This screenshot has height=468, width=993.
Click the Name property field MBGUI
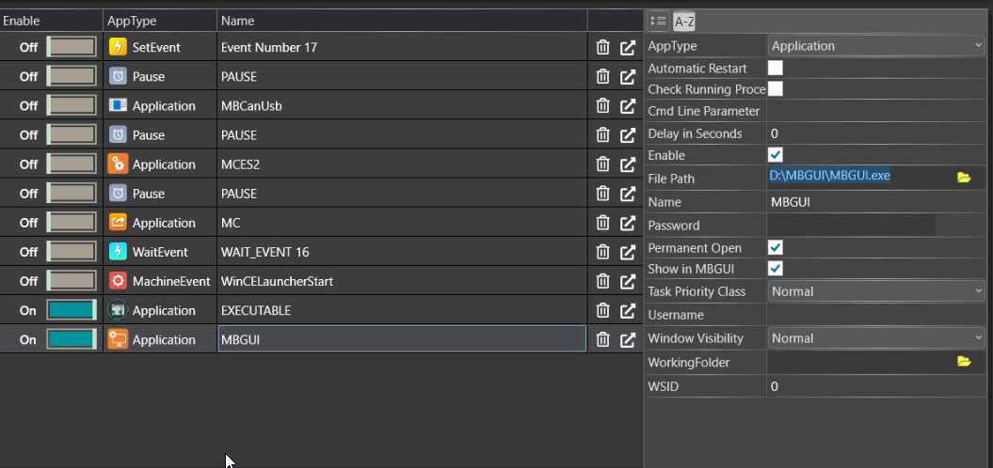[876, 202]
